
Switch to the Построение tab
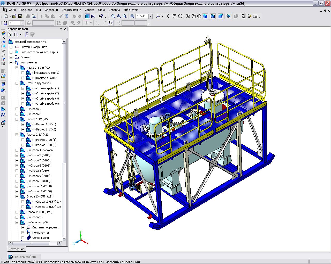pyautogui.click(x=16, y=249)
